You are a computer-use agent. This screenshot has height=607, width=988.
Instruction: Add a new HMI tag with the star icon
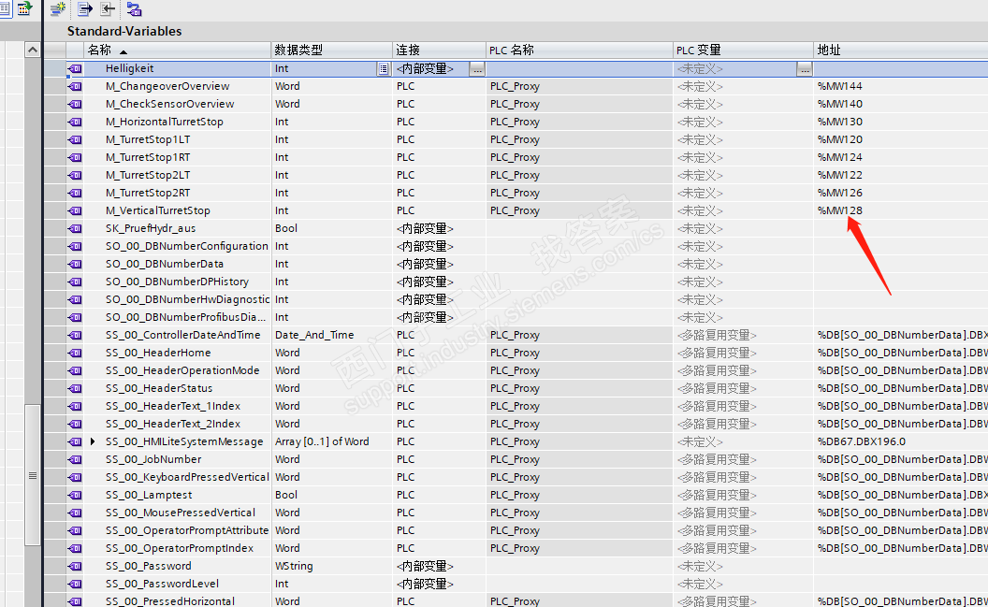(58, 8)
